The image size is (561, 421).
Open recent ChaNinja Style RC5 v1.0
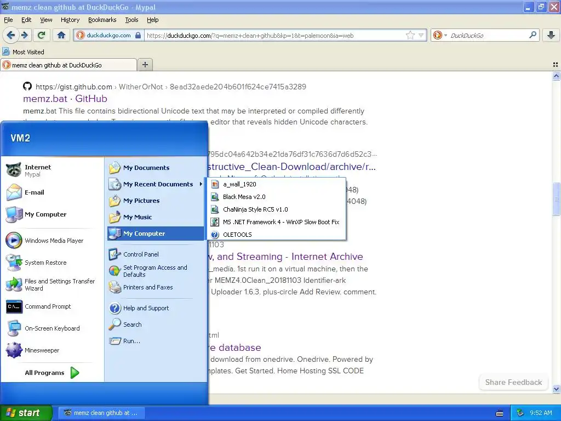tap(276, 209)
